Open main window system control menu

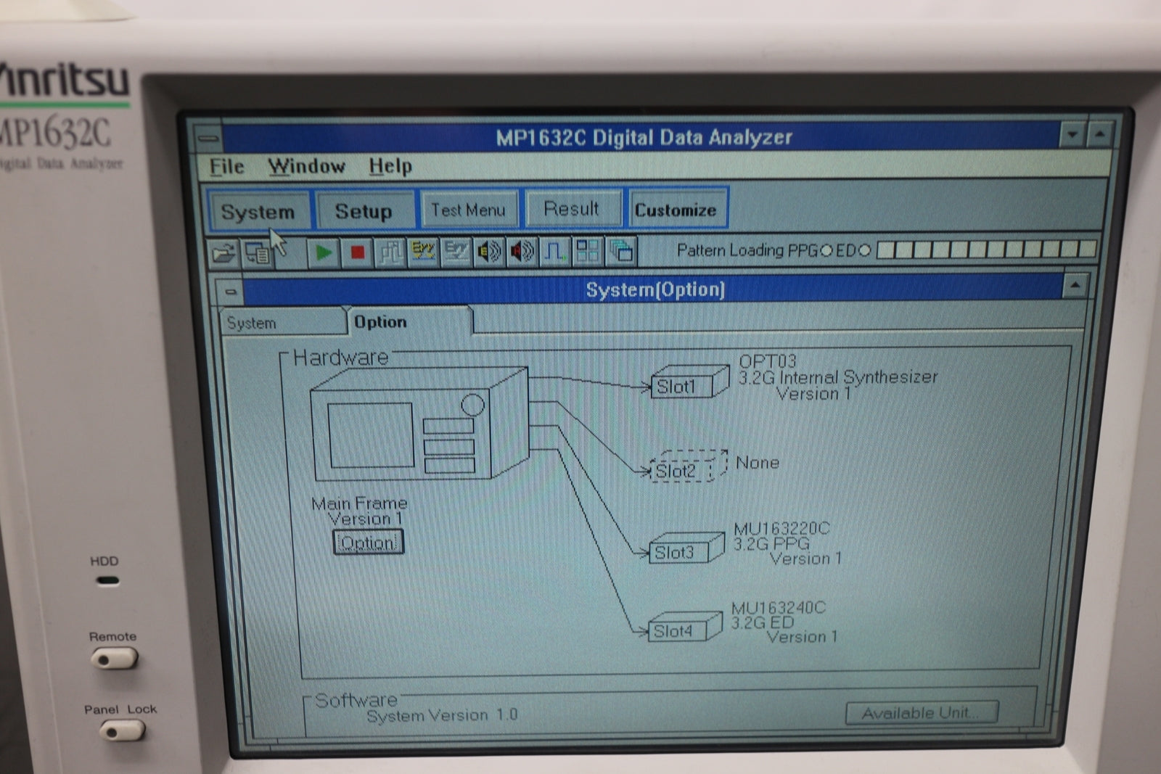click(x=208, y=137)
